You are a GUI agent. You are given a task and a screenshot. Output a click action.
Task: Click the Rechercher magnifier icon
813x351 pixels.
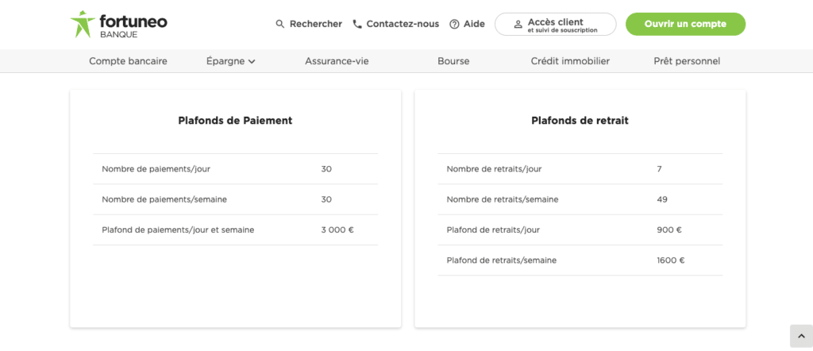[280, 24]
